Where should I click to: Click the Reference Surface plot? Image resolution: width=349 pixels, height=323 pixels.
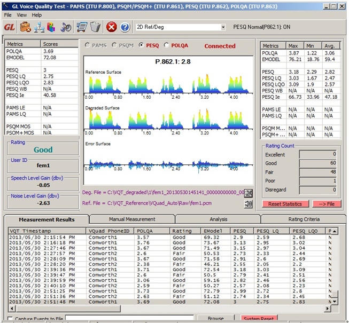pyautogui.click(x=168, y=84)
